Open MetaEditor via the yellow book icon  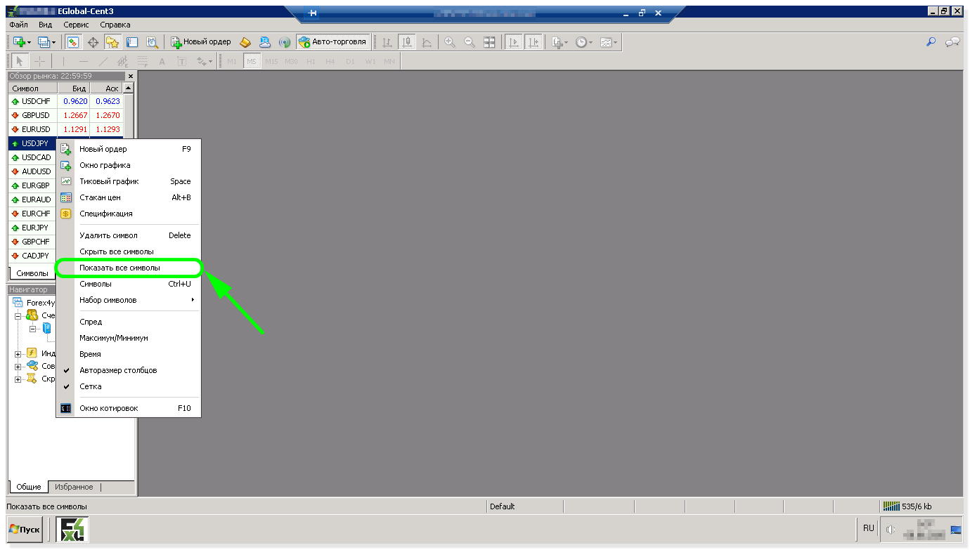click(245, 42)
